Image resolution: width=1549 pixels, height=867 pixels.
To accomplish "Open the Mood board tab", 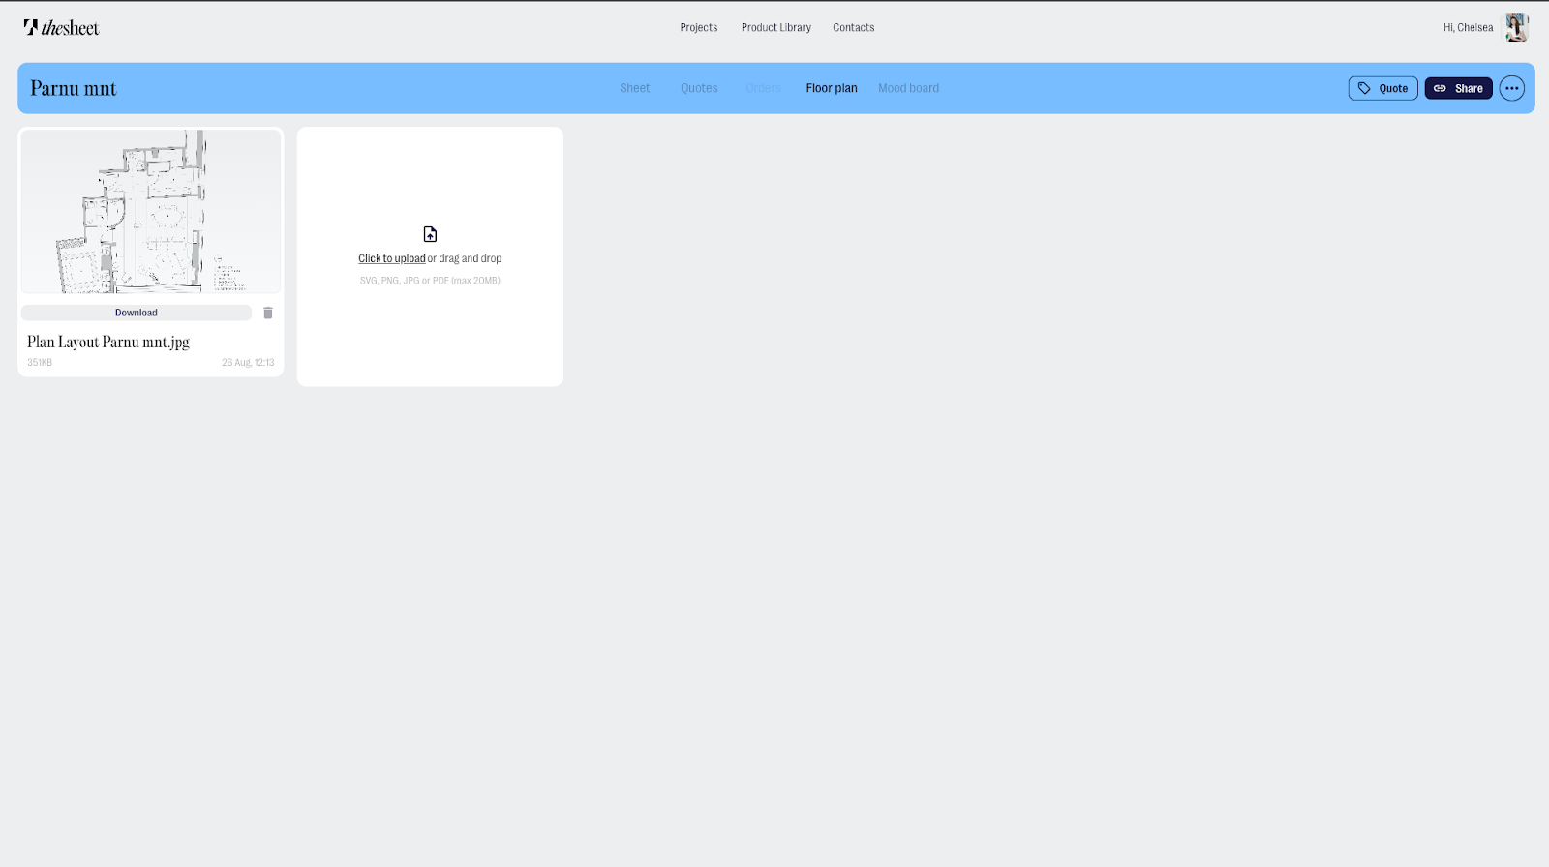I will coord(908,88).
